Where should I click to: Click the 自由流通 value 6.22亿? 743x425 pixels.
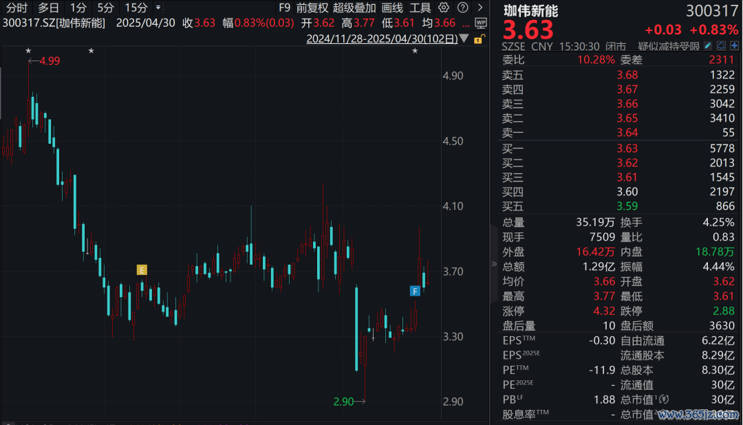(x=718, y=340)
